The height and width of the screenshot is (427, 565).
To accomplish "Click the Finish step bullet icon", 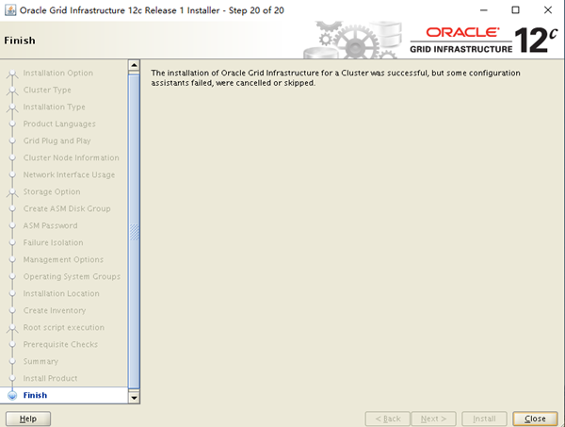I will click(x=12, y=395).
